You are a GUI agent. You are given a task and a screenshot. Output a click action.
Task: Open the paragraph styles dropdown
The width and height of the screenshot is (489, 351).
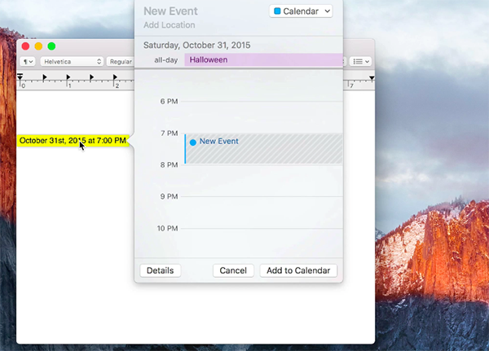coord(28,61)
